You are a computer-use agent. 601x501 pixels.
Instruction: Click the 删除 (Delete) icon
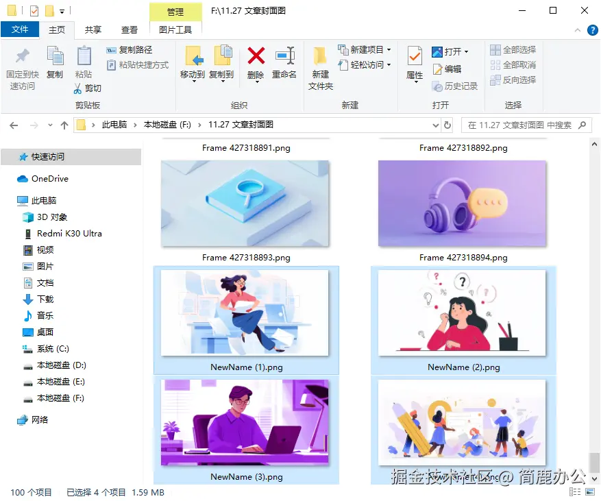256,65
